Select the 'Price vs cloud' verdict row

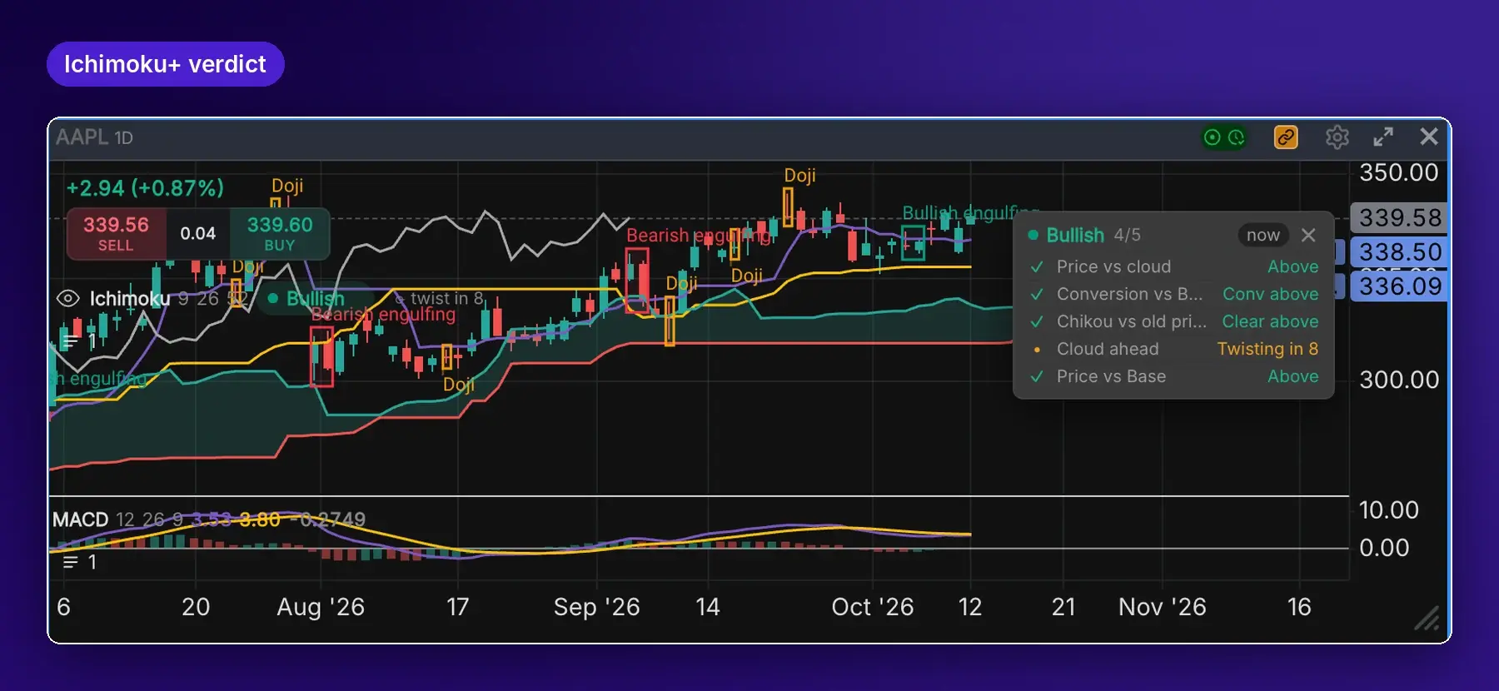click(1174, 266)
